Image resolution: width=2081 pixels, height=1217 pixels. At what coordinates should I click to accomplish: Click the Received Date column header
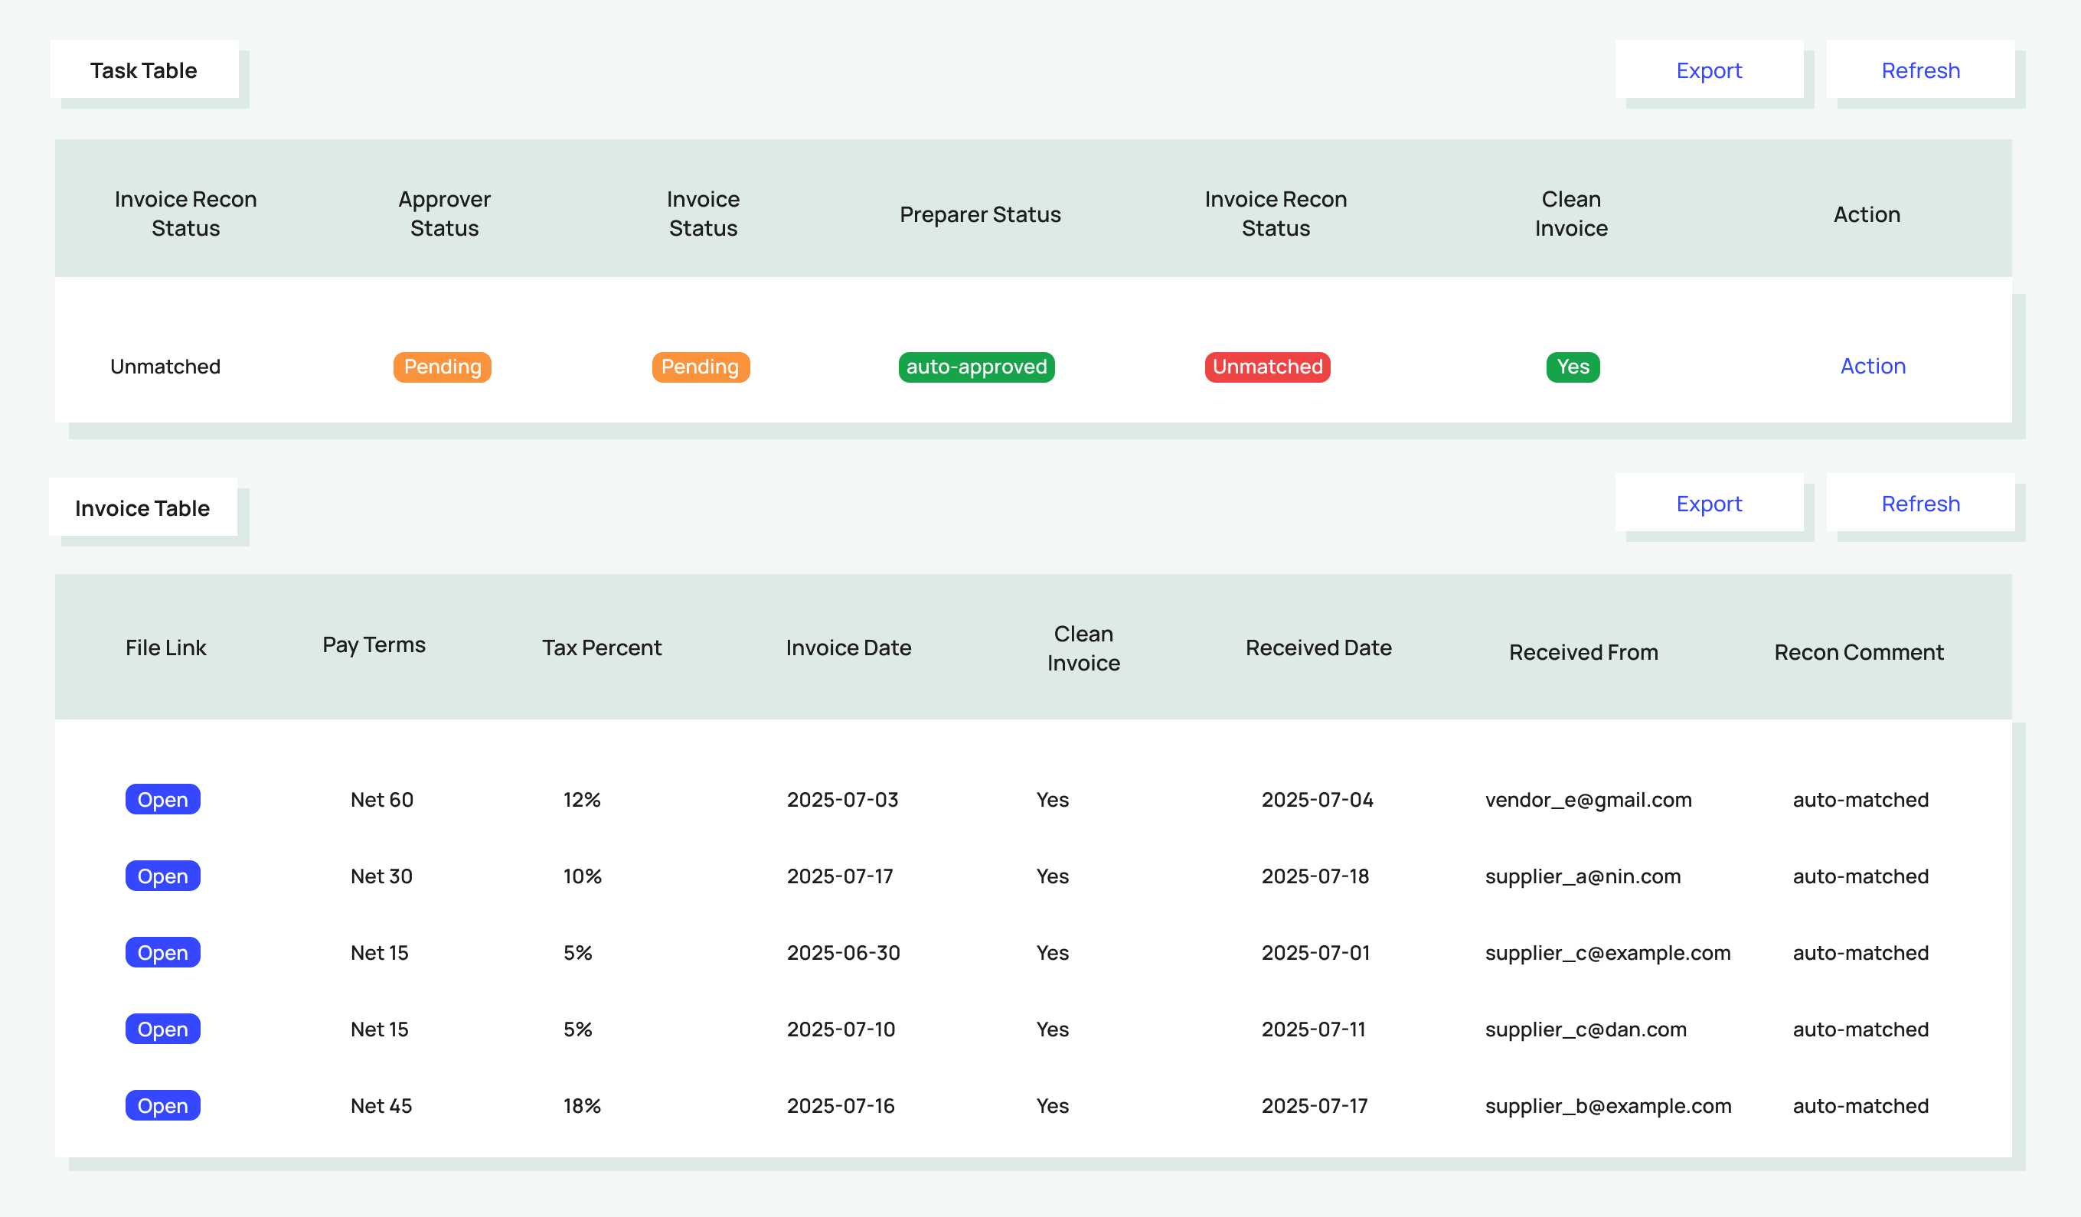(x=1318, y=648)
